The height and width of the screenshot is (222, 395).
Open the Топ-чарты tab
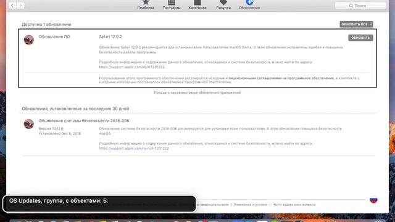click(x=172, y=5)
